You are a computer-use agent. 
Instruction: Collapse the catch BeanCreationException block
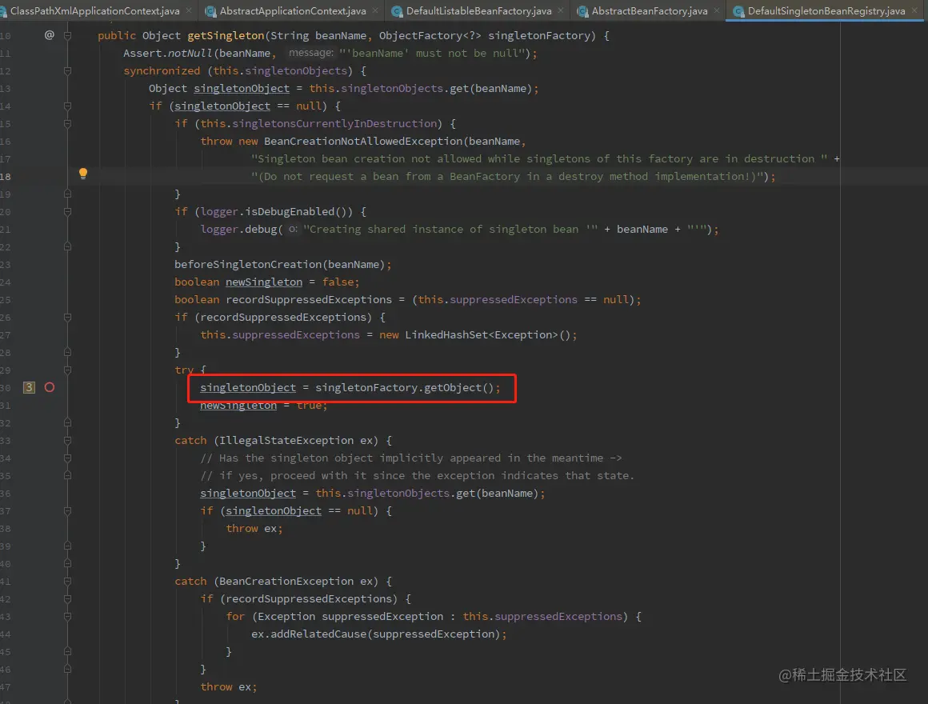coord(67,581)
